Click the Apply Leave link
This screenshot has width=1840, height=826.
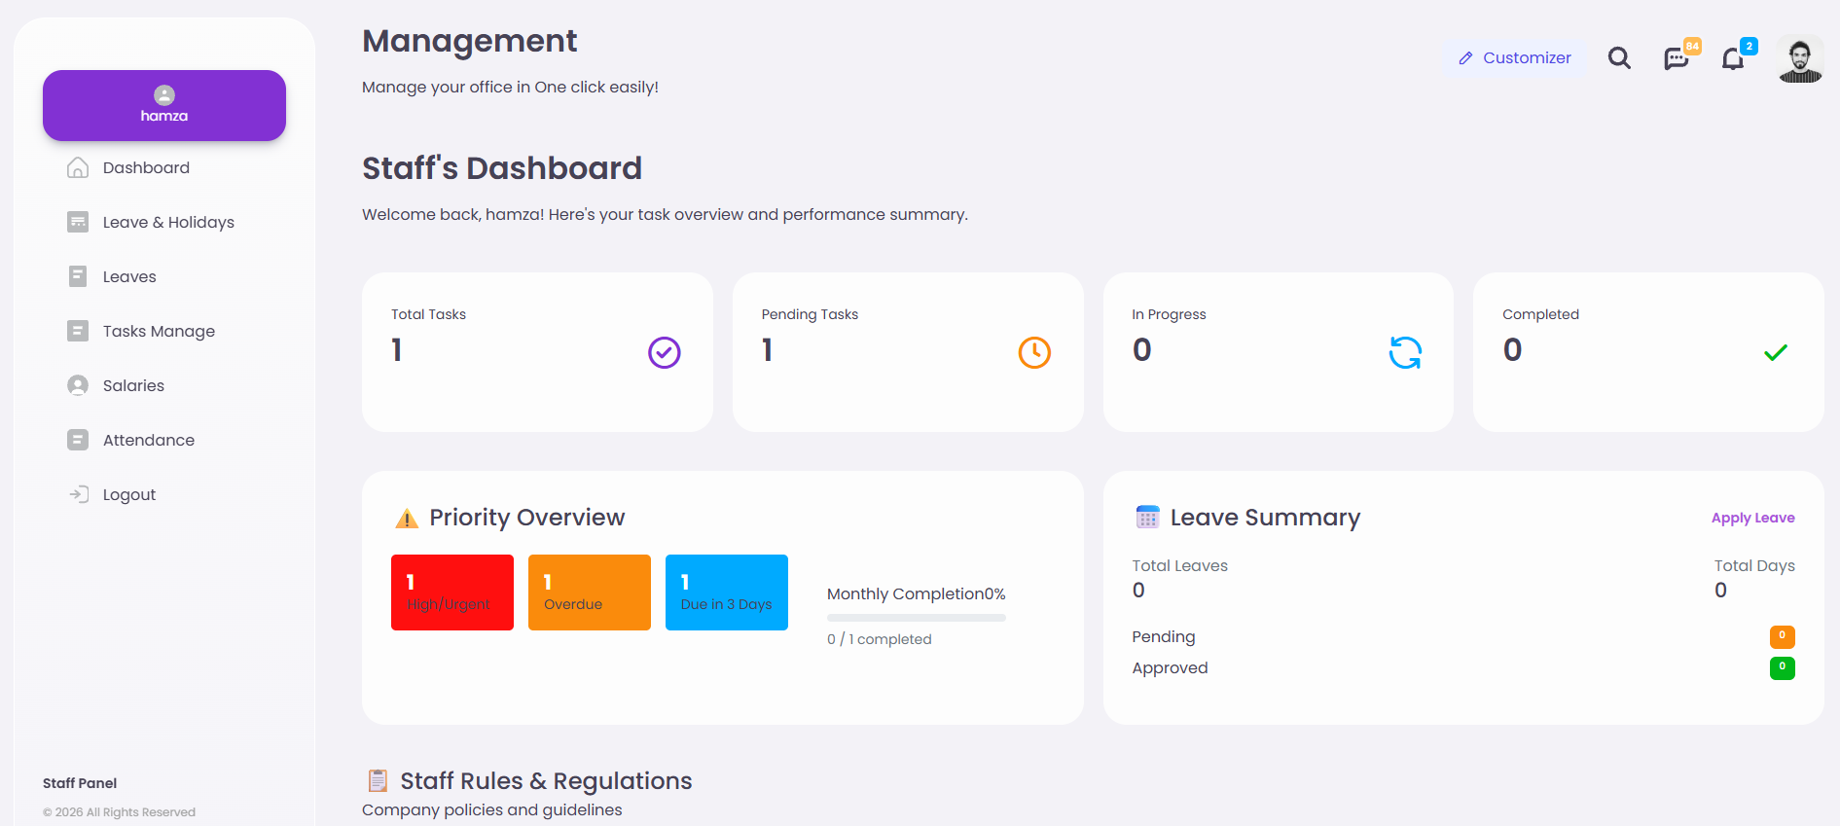click(x=1752, y=518)
